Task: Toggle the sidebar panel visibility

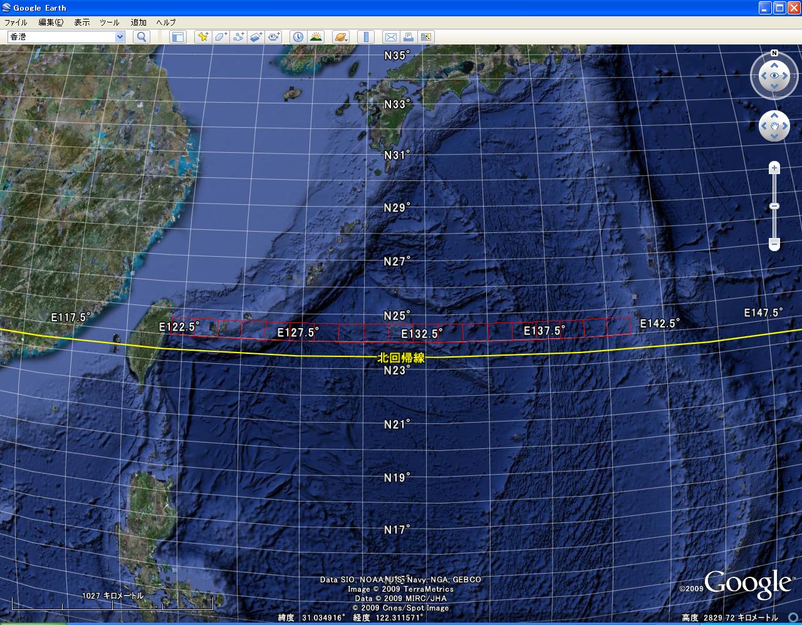Action: point(178,37)
